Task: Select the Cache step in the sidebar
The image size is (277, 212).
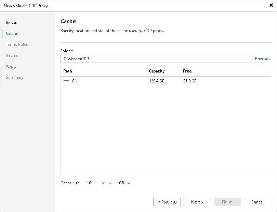Action: click(x=11, y=34)
